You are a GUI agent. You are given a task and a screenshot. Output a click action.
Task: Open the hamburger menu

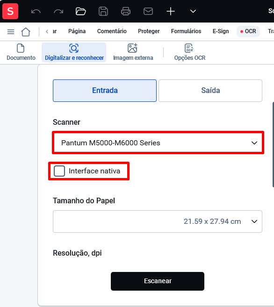point(11,32)
